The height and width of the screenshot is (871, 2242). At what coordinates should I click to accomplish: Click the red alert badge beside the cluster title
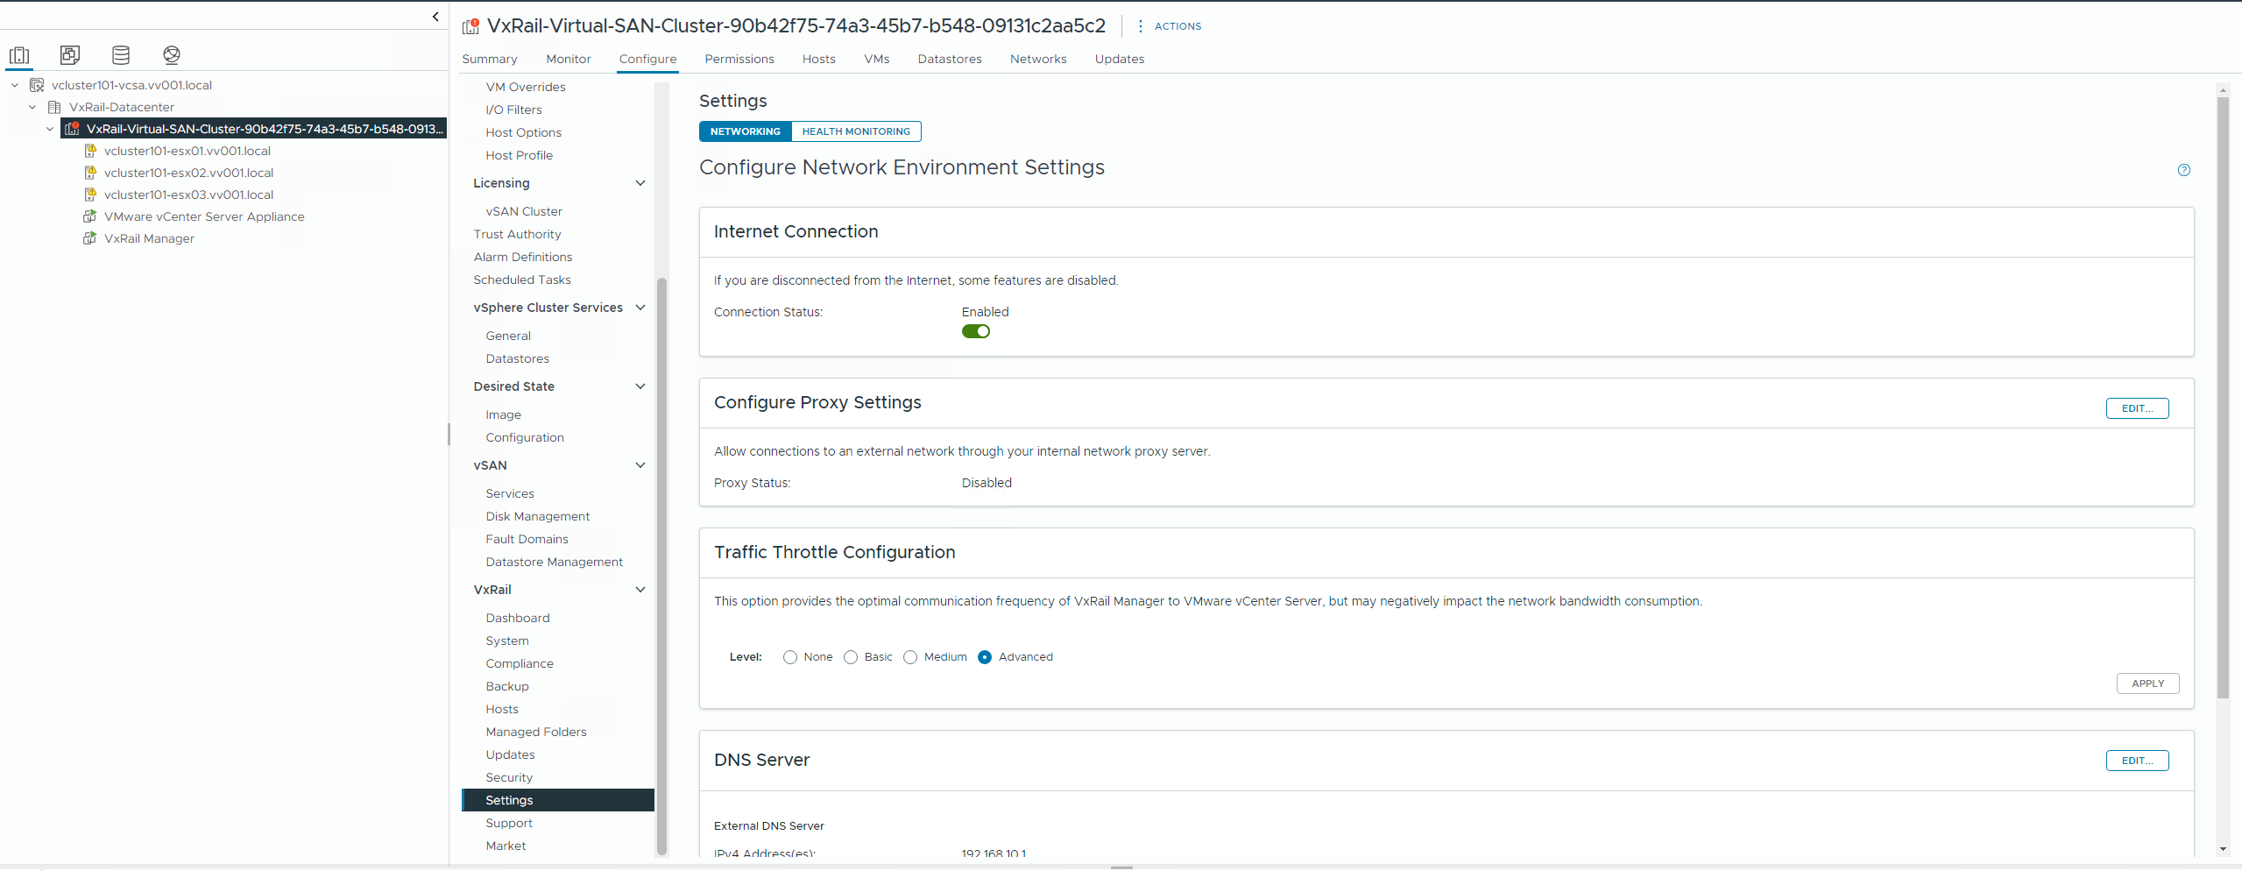[x=474, y=21]
